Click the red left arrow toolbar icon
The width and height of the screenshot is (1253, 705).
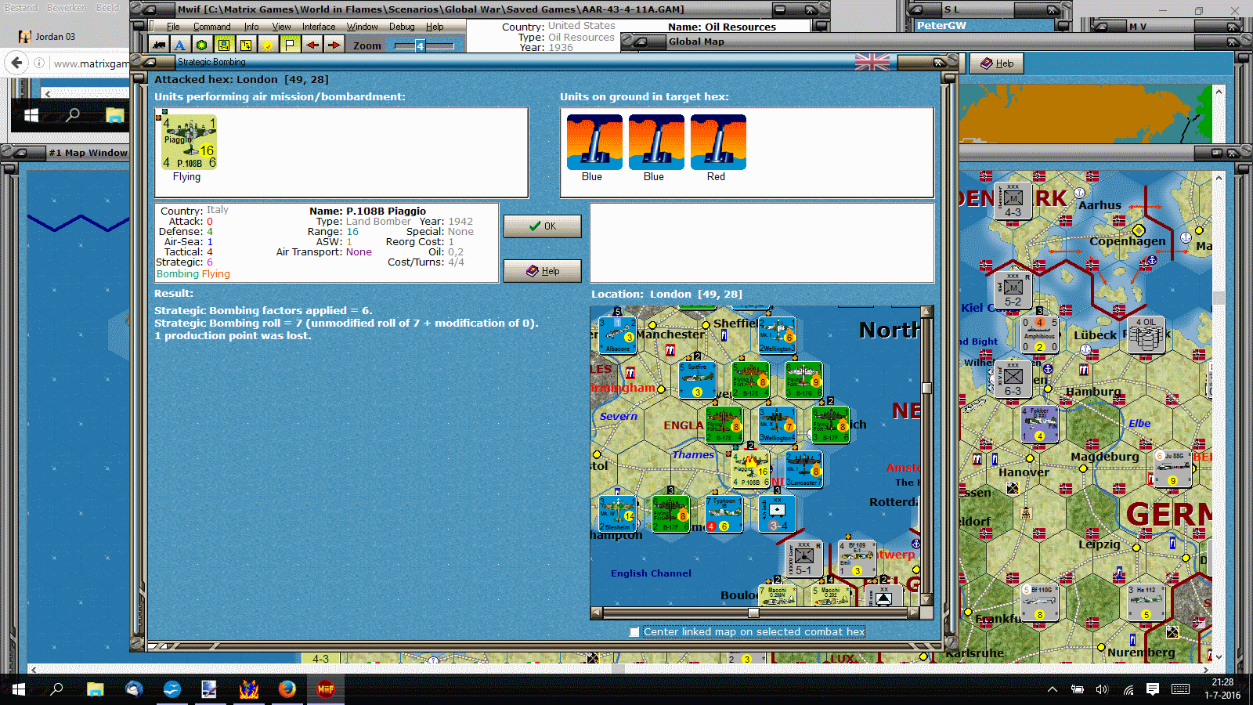(312, 45)
